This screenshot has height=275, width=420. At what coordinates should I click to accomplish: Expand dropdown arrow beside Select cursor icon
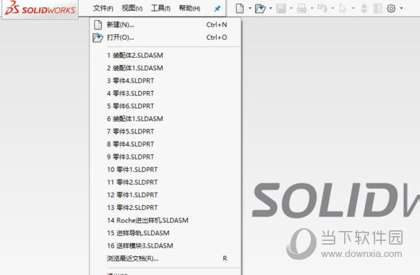click(353, 8)
